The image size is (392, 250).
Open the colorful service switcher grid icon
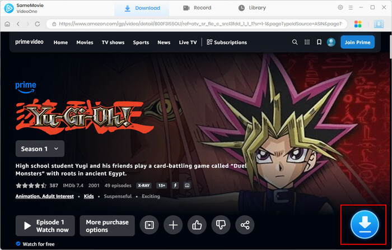click(x=358, y=24)
